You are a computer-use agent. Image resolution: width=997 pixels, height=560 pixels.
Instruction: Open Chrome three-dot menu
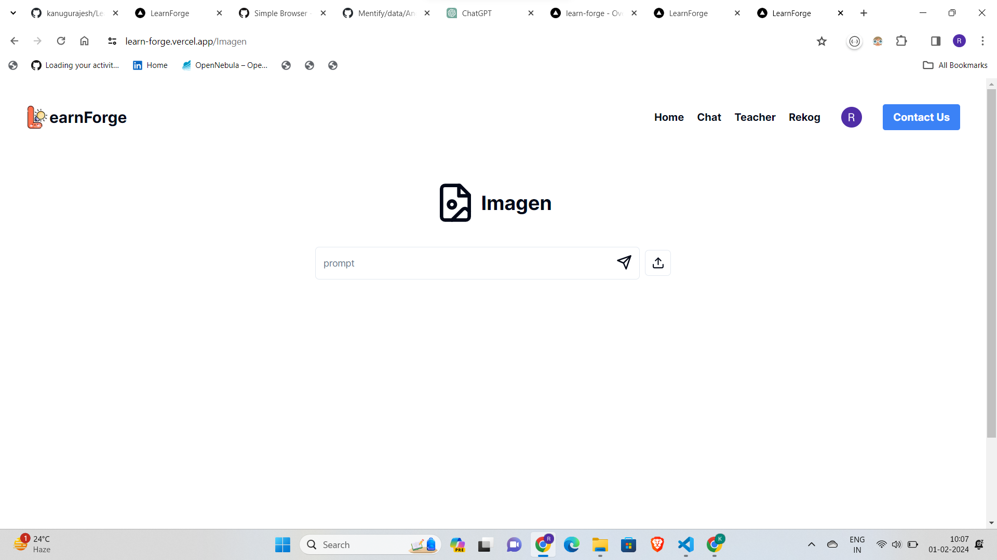[x=982, y=41]
